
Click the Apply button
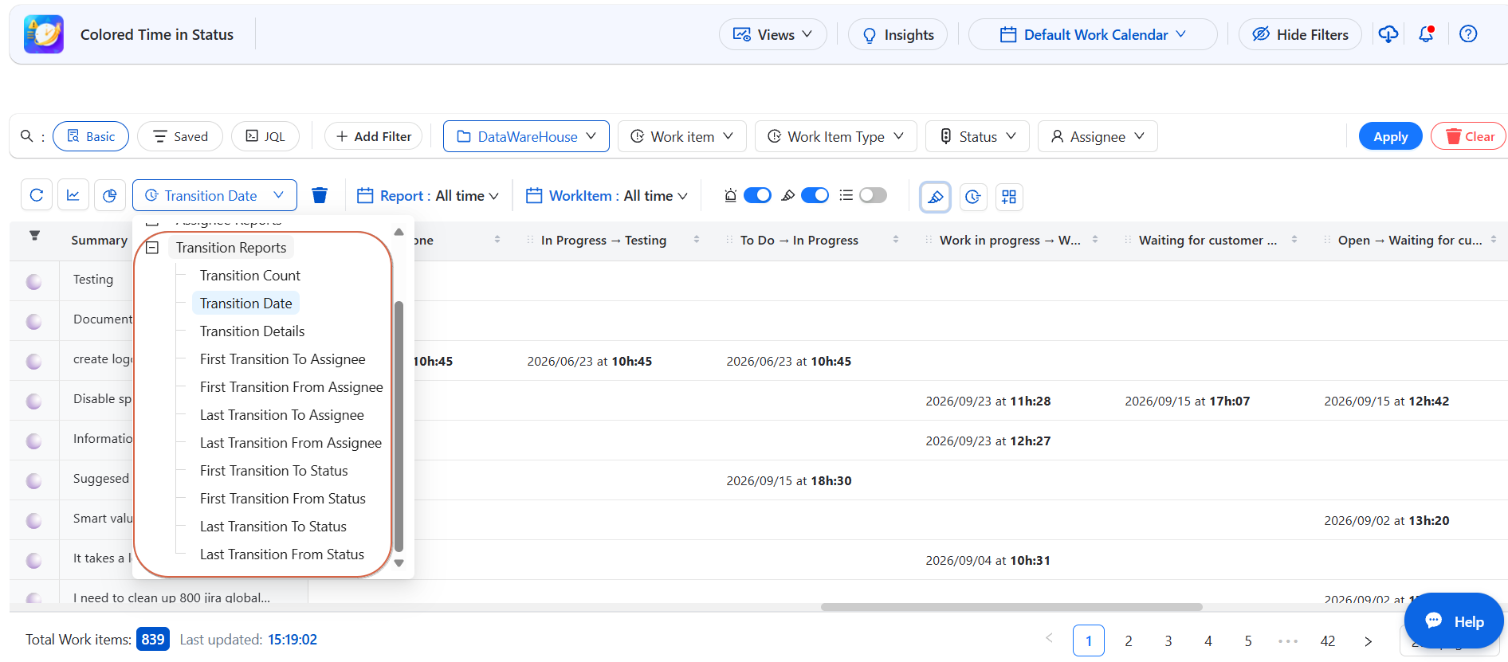[x=1390, y=136]
